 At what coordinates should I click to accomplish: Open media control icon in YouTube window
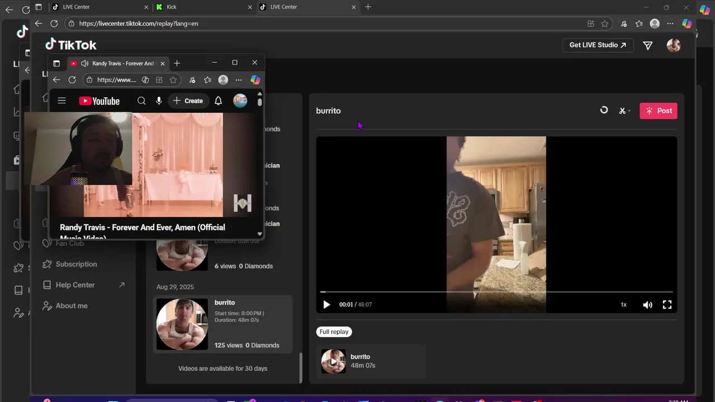192,80
